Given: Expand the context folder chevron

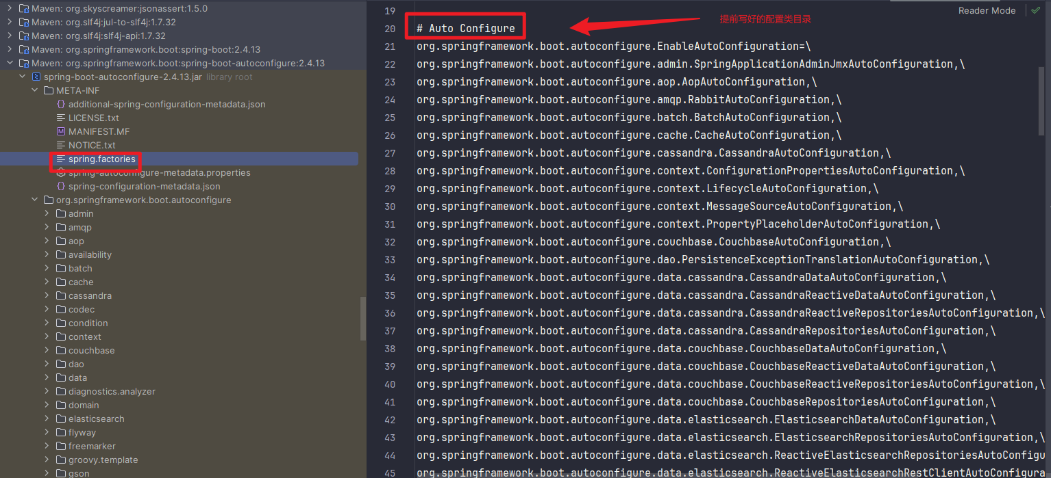Looking at the screenshot, I should [x=47, y=337].
